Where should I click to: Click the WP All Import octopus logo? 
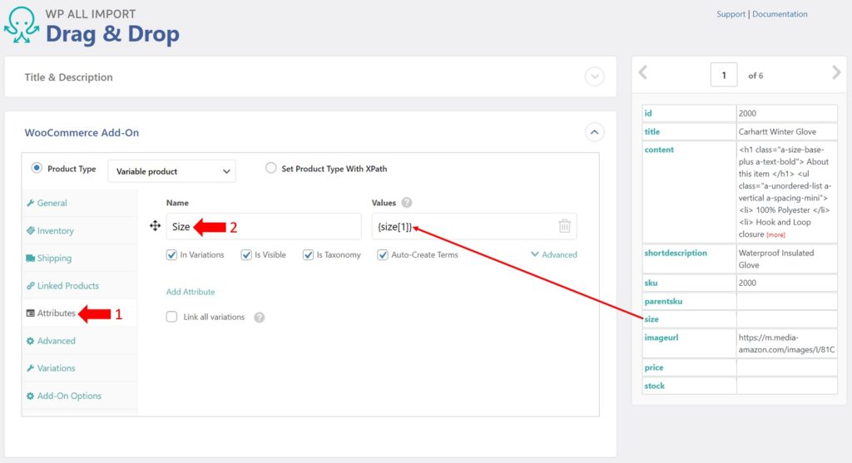[x=21, y=25]
